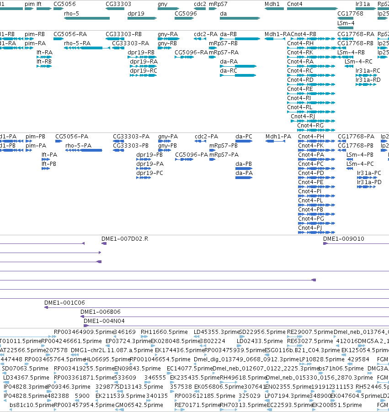Screen dimensions: 389x412
Task: Select protein 'lft-PB'
Action: click(x=48, y=164)
